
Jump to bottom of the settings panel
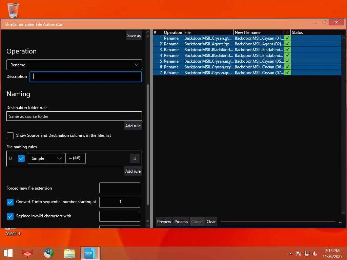click(148, 221)
